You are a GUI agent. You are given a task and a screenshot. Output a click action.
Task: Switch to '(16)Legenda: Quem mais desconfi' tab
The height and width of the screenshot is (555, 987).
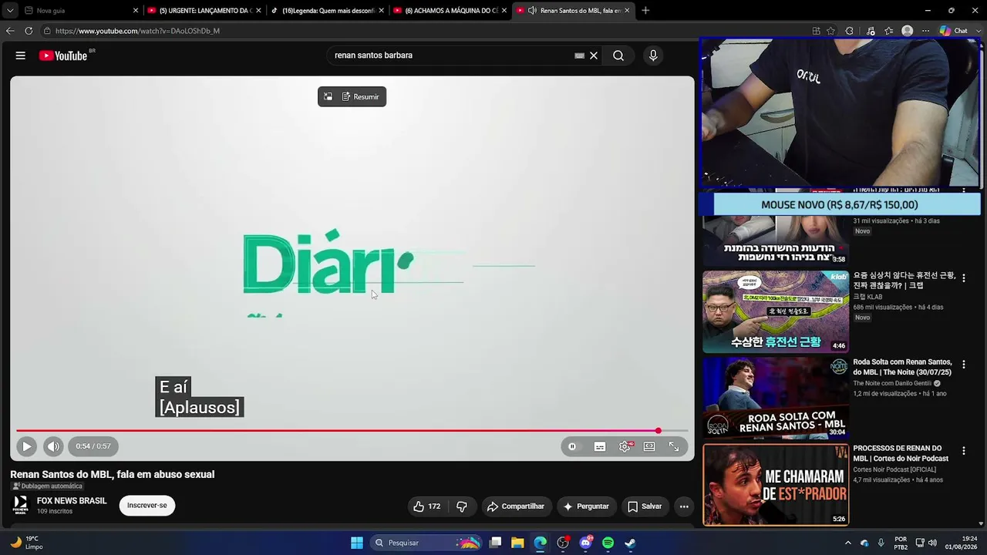pos(327,11)
